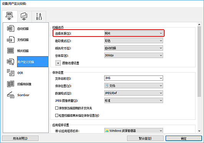Click the 用法说明 button
Image resolution: width=204 pixels, height=143 pixels.
[x=20, y=138]
